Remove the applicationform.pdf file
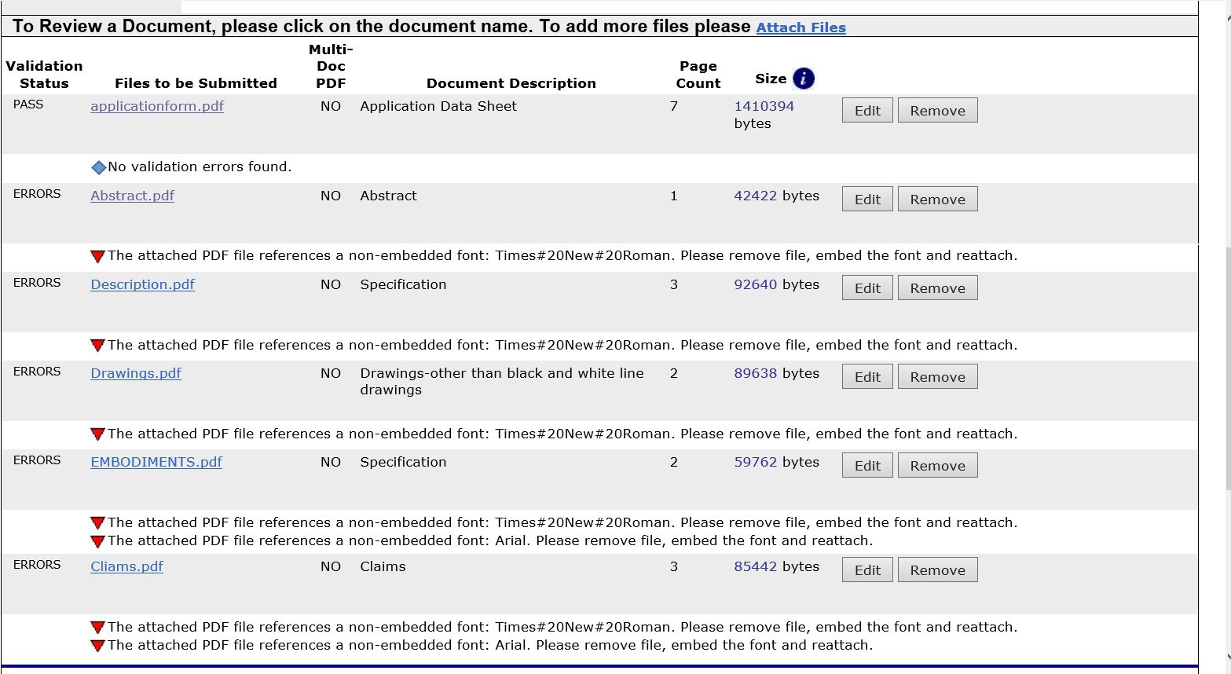Viewport: 1231px width, 674px height. pyautogui.click(x=937, y=110)
